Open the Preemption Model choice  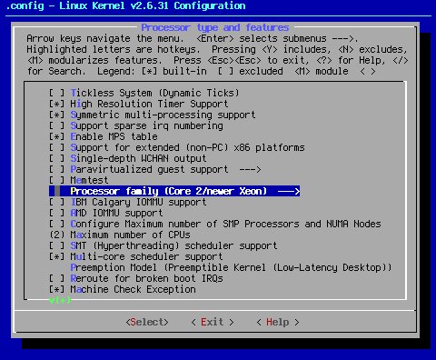pos(231,267)
